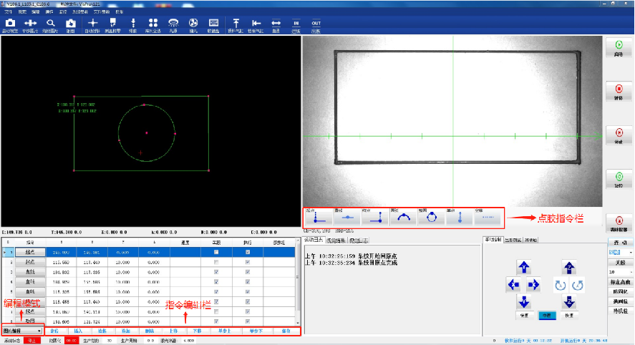
Task: Click the 插入 button in the instruction edit bar
Action: (x=79, y=331)
